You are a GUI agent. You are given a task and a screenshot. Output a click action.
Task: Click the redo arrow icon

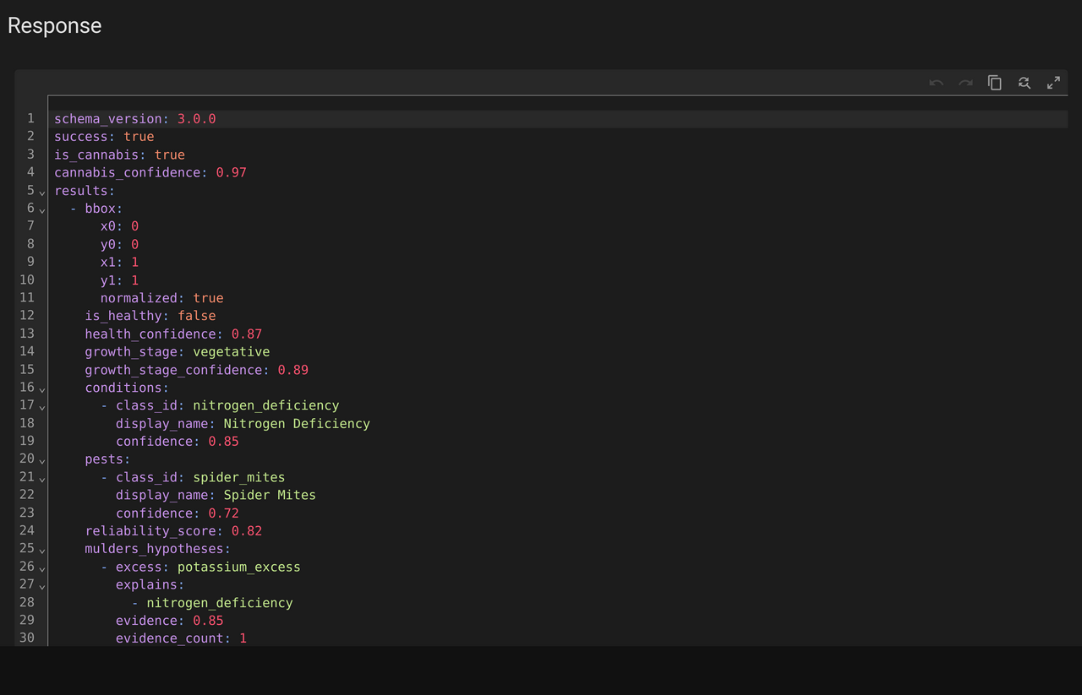965,83
